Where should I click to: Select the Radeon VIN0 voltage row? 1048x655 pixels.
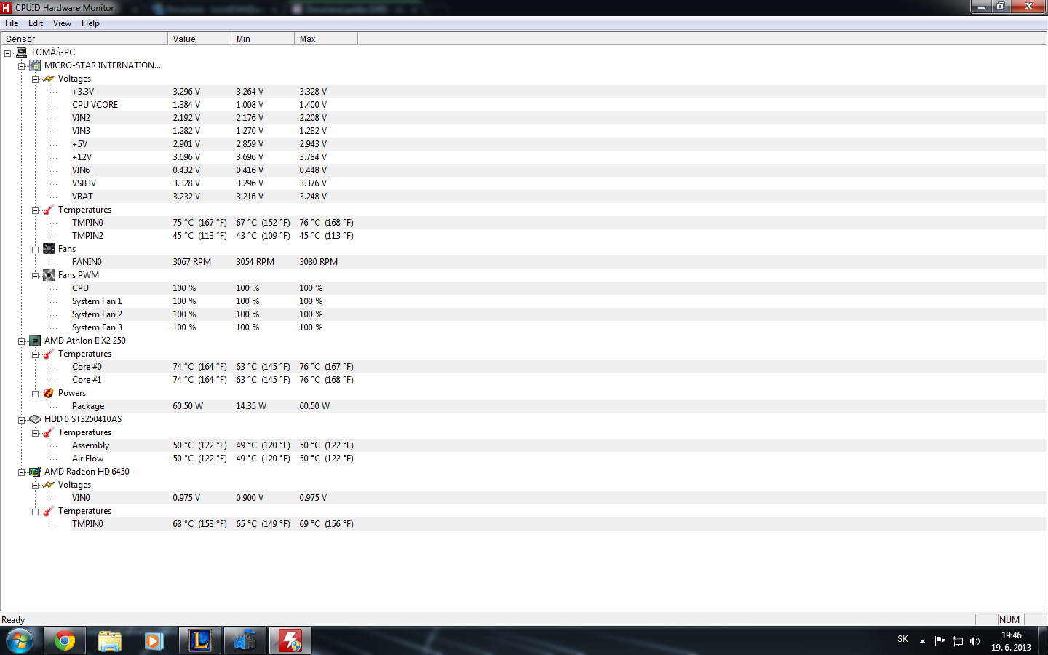pos(558,498)
